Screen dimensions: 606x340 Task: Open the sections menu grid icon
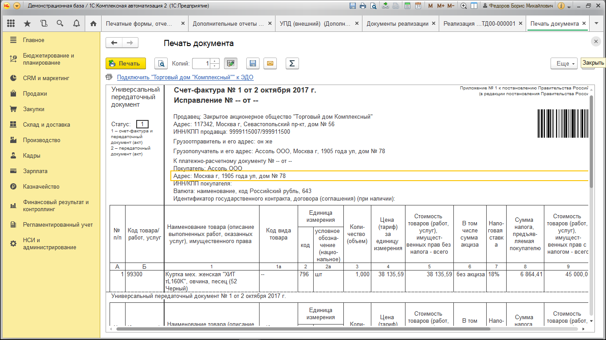point(11,23)
